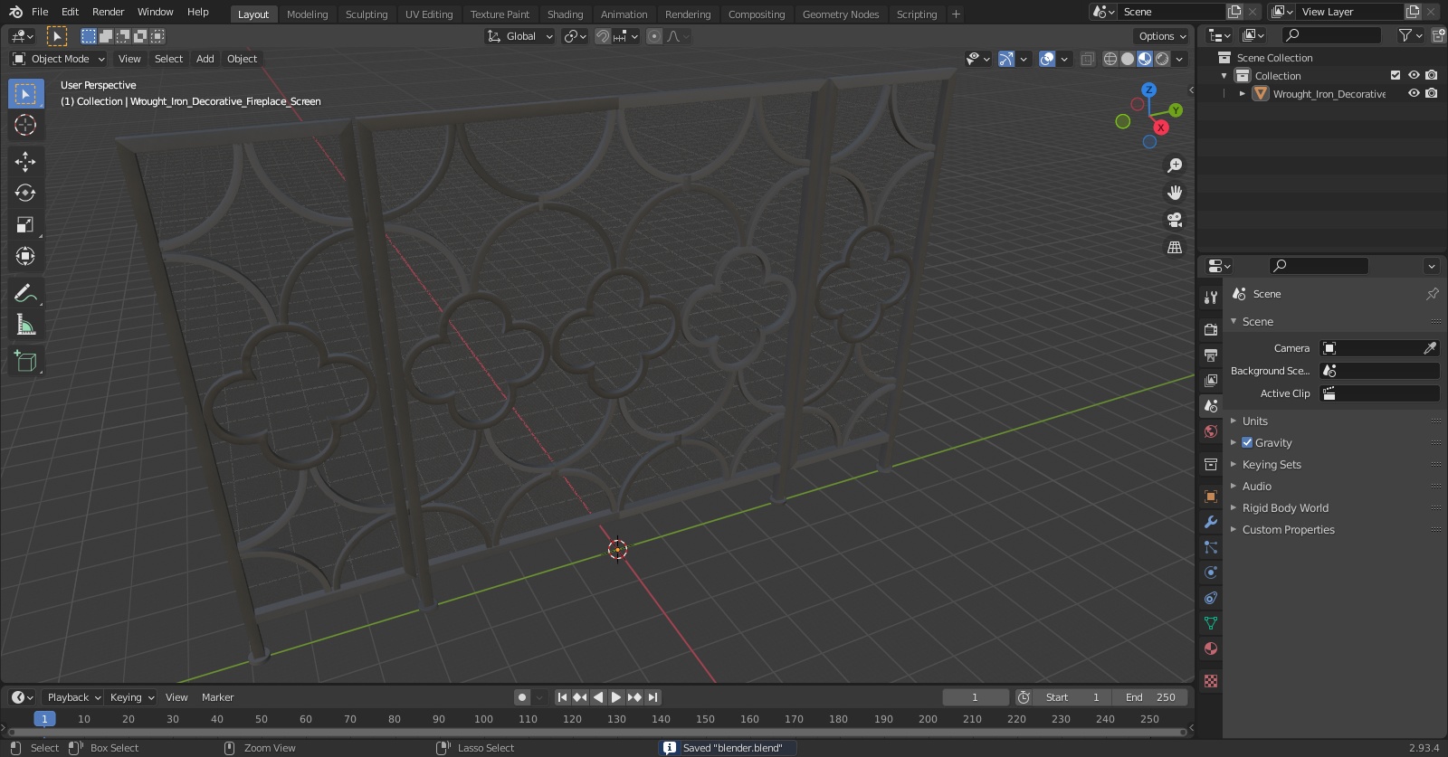Image resolution: width=1448 pixels, height=757 pixels.
Task: Select the Measure tool
Action: pos(25,325)
